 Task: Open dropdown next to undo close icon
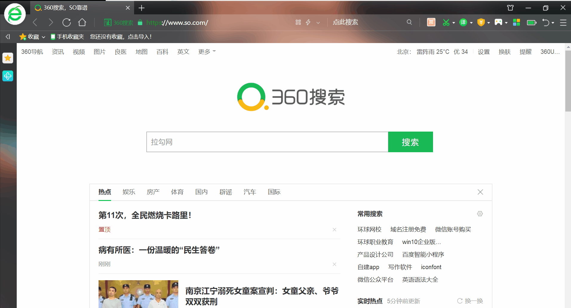[x=553, y=23]
